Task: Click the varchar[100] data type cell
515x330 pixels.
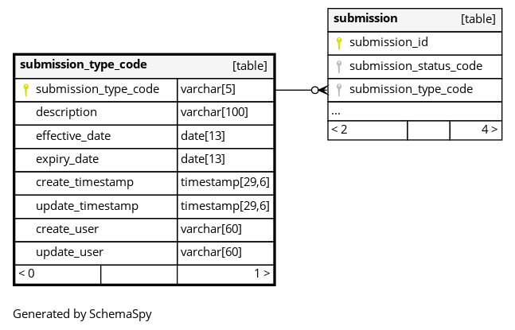Action: (x=214, y=112)
